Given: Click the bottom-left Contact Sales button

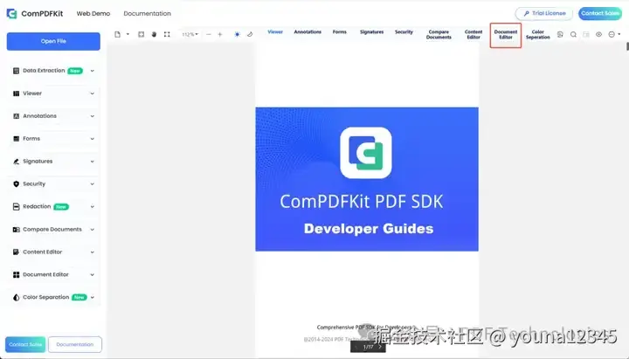Looking at the screenshot, I should [x=25, y=344].
